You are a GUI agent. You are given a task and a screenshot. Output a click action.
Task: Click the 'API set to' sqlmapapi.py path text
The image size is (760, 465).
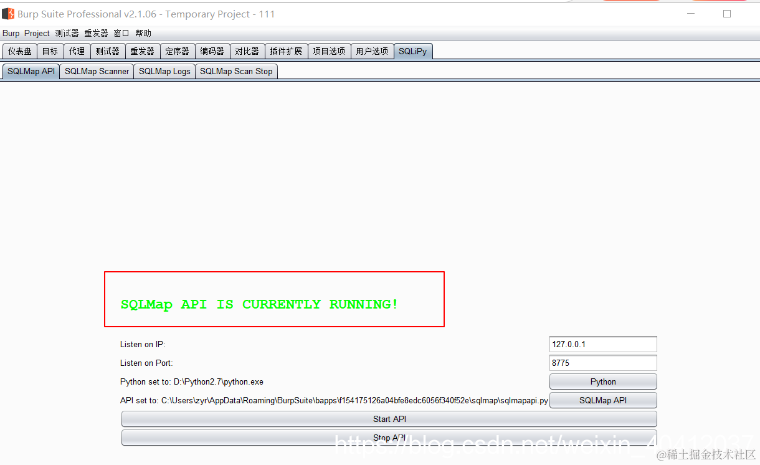coord(334,400)
